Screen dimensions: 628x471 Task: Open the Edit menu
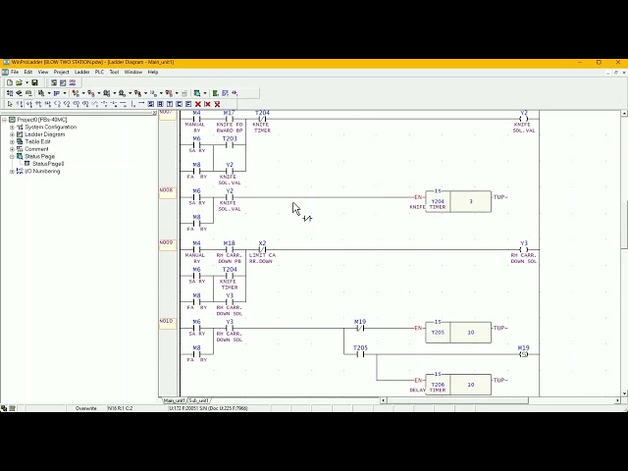[28, 72]
